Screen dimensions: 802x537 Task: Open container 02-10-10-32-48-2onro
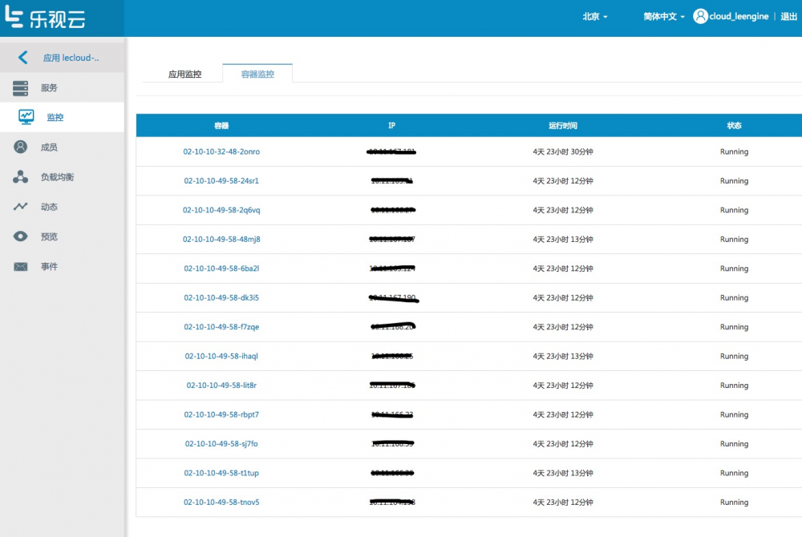[222, 151]
